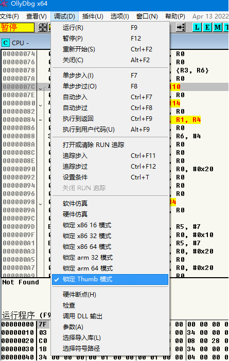
Task: Click highlighted operands R1, R4
Action: click(188, 120)
